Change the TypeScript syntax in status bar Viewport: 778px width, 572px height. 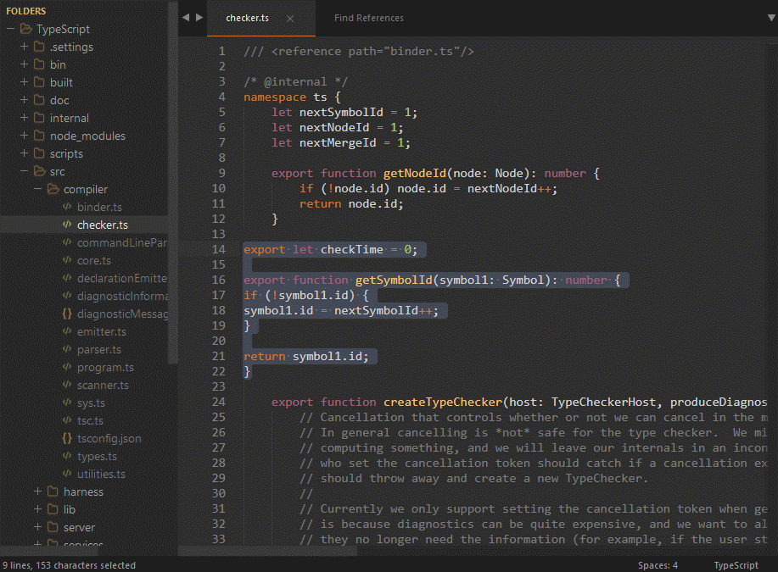click(x=736, y=565)
